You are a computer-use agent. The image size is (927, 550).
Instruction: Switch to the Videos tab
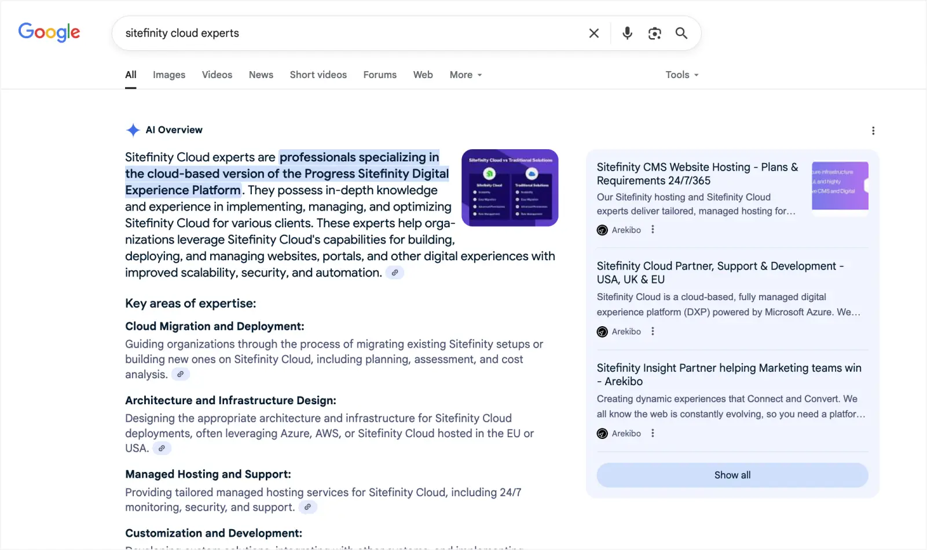click(x=217, y=75)
